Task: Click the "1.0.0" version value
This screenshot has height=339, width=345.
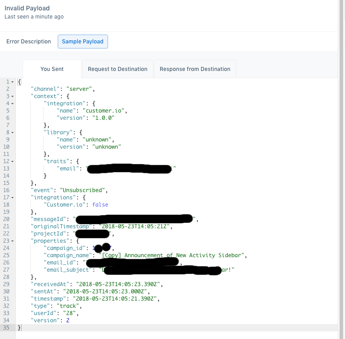Action: coord(103,118)
